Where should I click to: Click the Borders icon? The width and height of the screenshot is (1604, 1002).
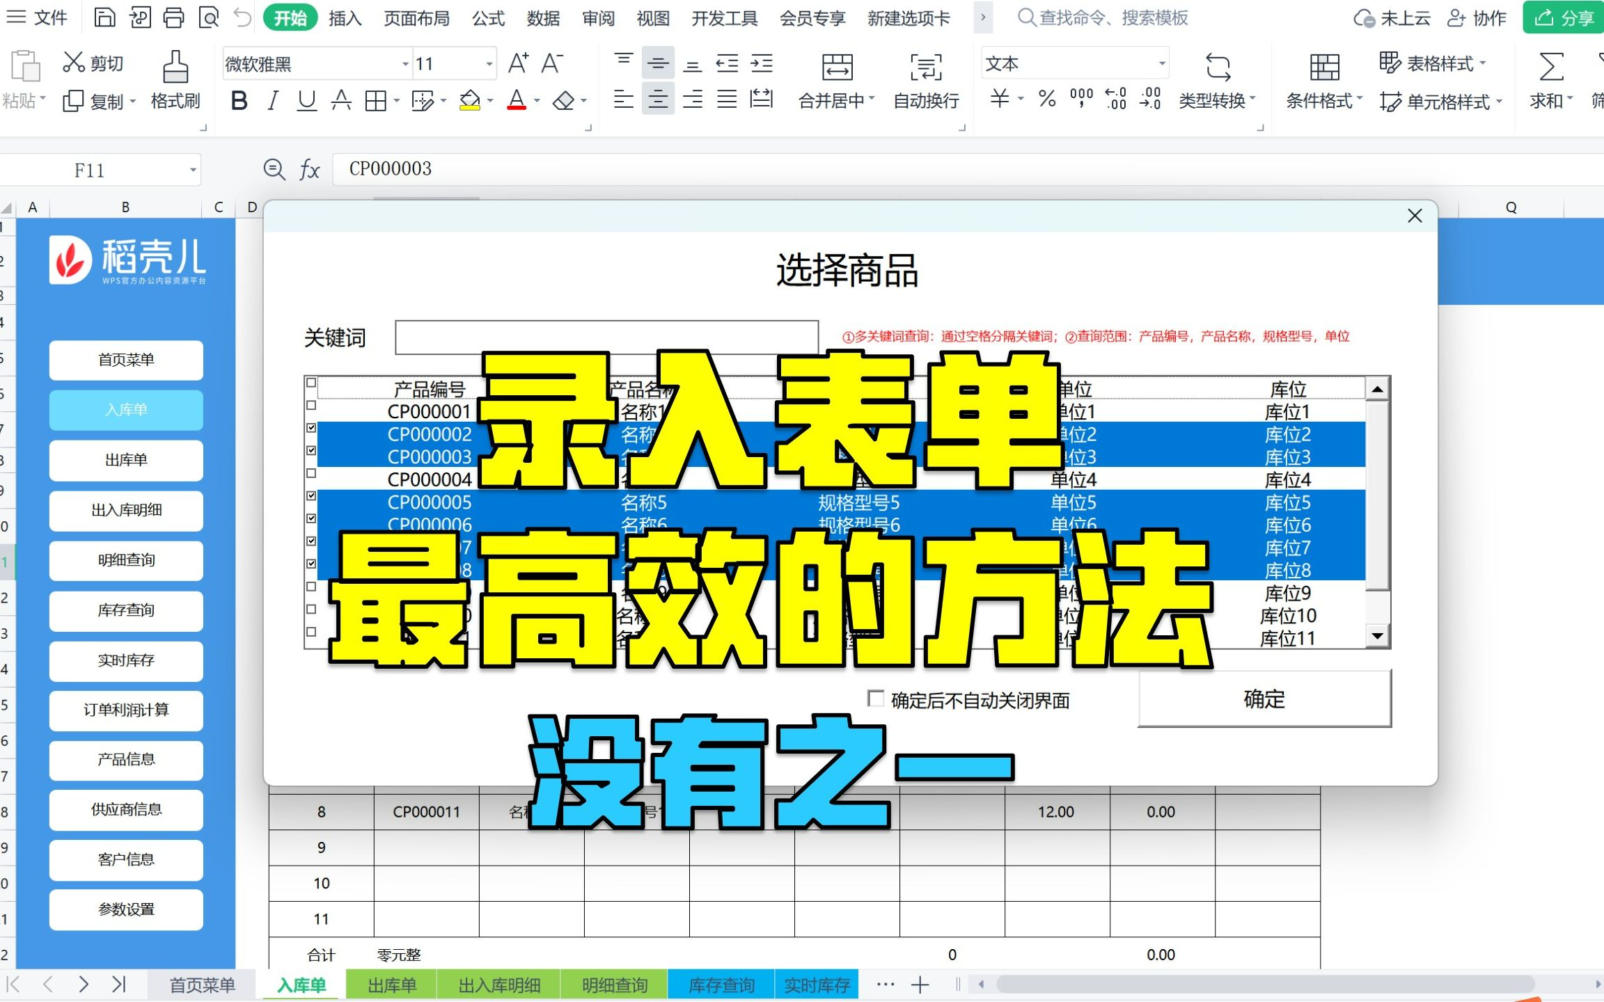click(x=376, y=102)
